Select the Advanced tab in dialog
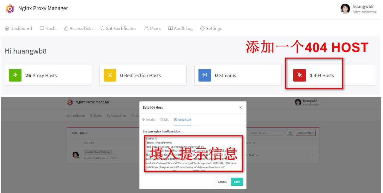Screen dimensions: 383x193 (183, 120)
